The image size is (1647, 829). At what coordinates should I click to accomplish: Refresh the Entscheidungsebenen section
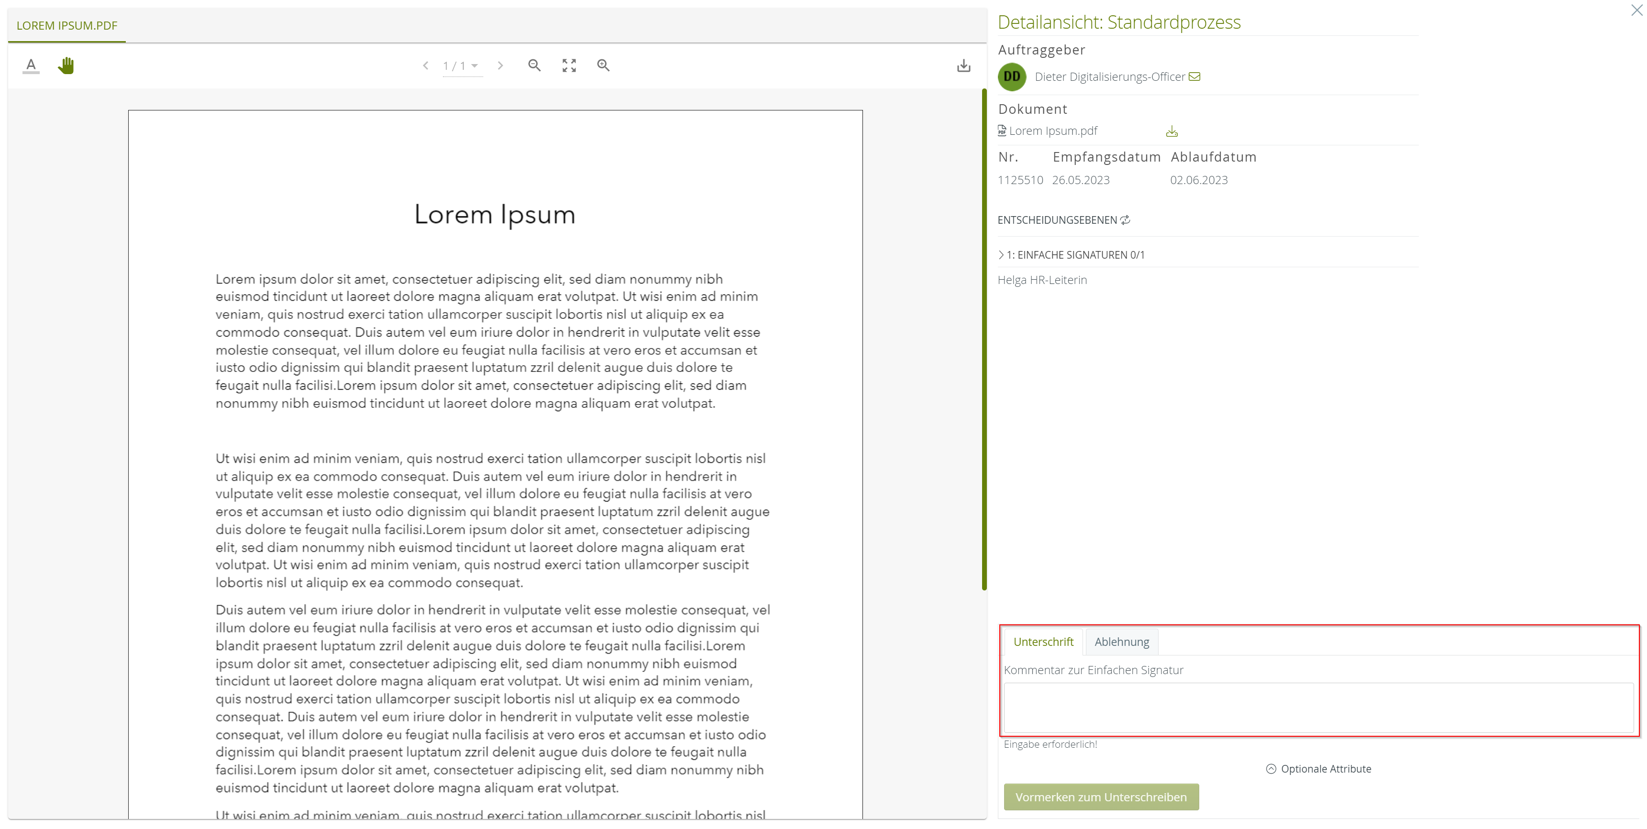pos(1126,220)
